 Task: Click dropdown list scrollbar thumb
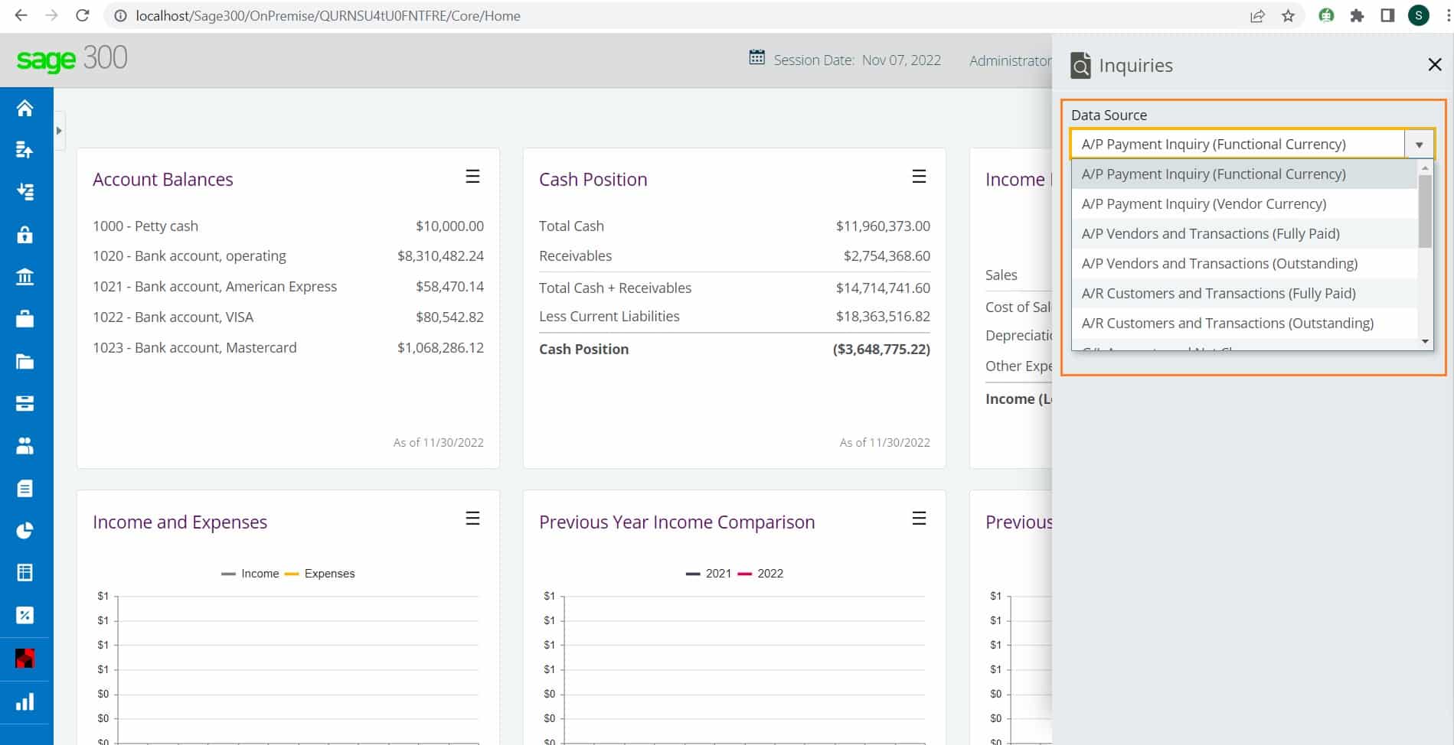(1425, 211)
